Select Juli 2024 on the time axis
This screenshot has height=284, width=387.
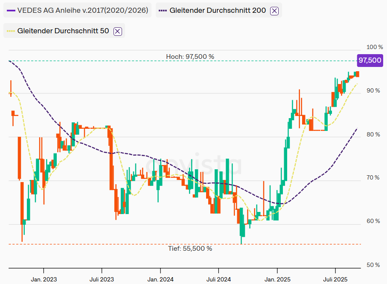(x=218, y=279)
